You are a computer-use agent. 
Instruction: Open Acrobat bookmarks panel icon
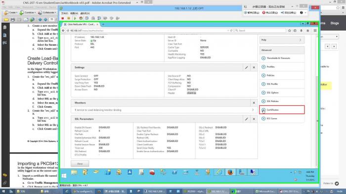(x=4, y=35)
